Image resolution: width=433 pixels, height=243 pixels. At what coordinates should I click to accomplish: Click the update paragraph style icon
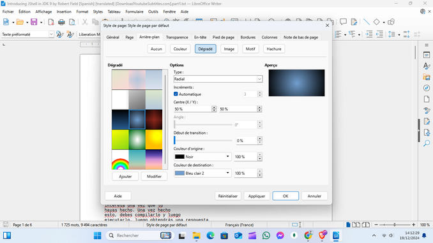pos(59,34)
